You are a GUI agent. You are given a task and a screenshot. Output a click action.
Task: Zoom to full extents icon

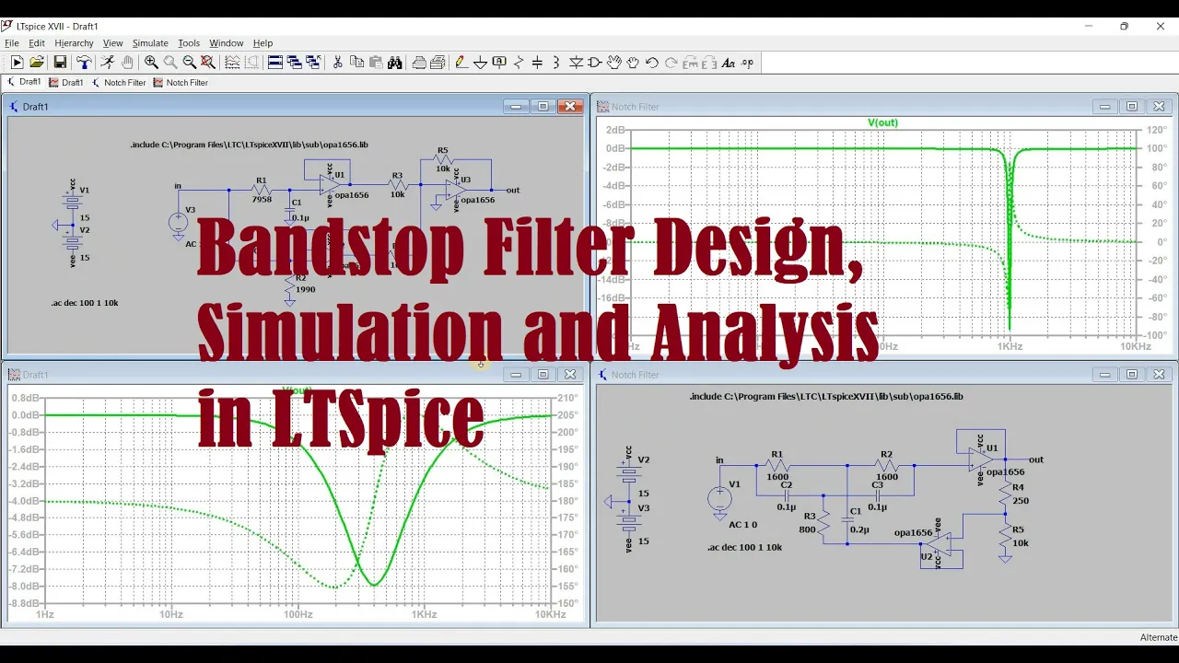click(208, 63)
